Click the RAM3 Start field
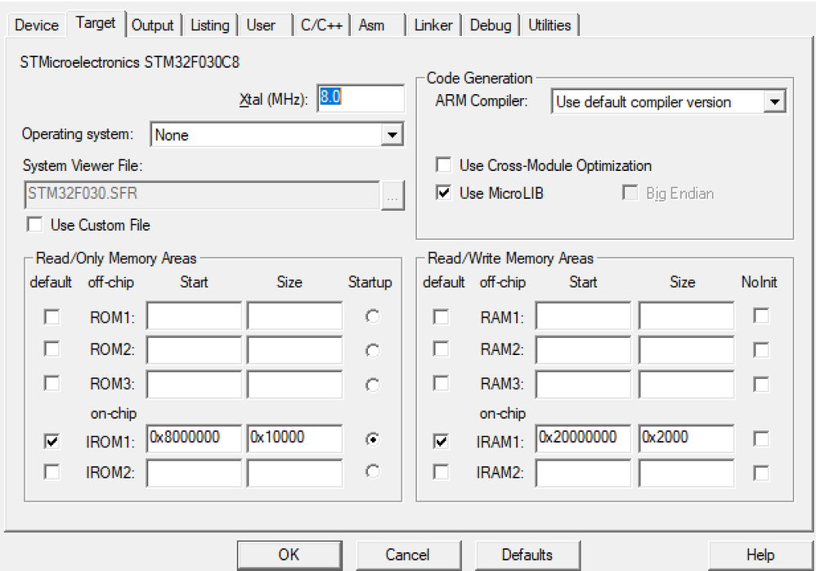Viewport: 816px width, 571px height. pyautogui.click(x=583, y=384)
